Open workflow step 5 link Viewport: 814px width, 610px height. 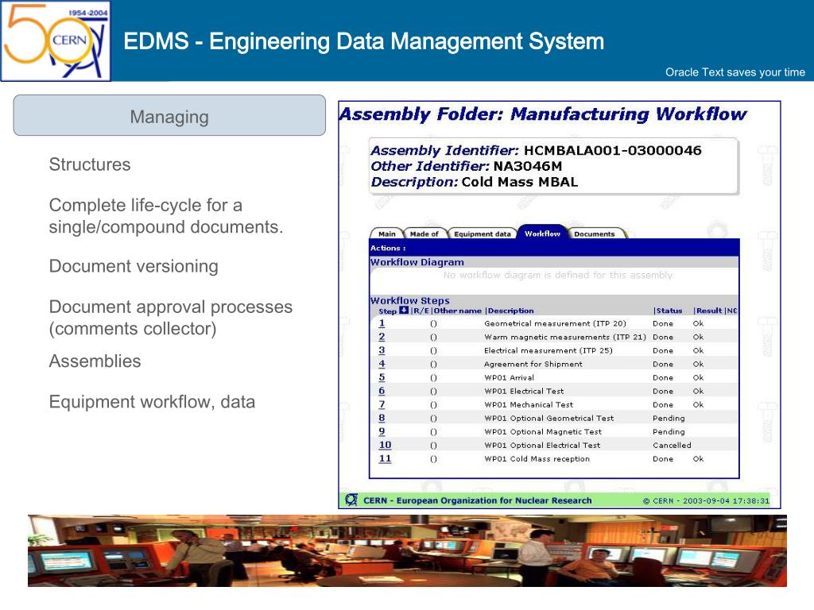[382, 377]
